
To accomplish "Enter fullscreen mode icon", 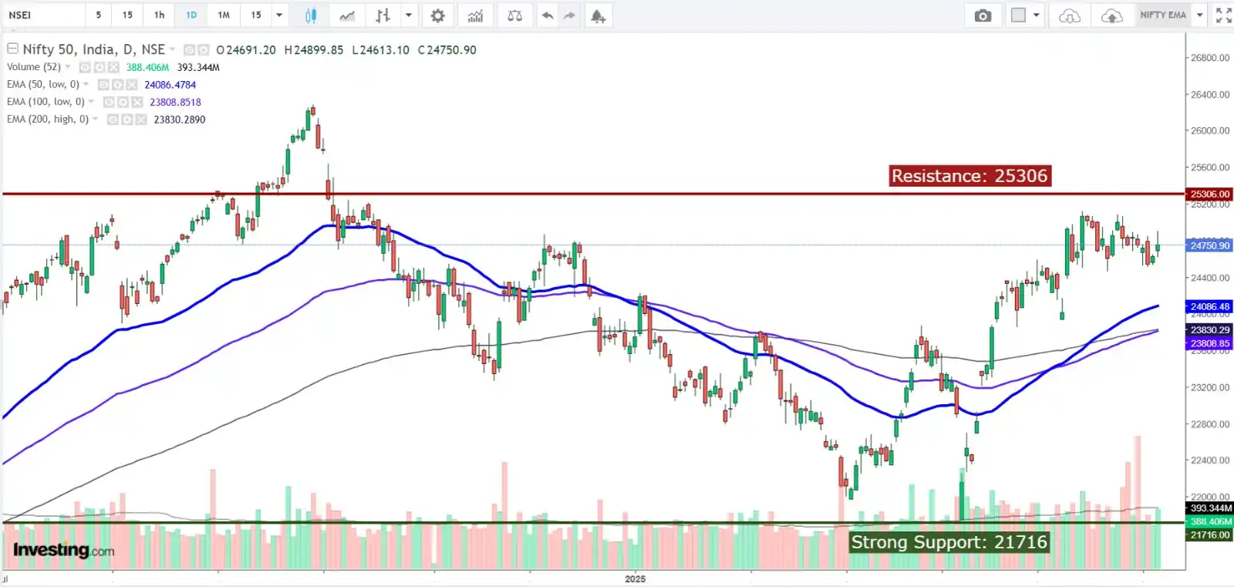I will [1223, 15].
